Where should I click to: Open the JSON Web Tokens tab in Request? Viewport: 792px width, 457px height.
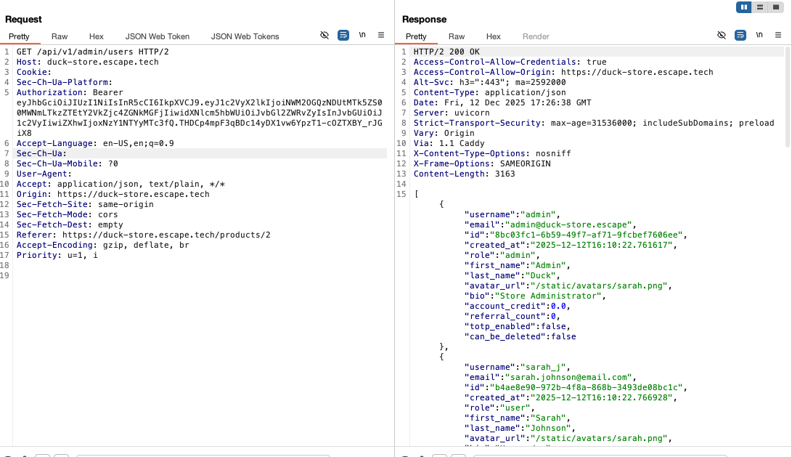pyautogui.click(x=246, y=36)
